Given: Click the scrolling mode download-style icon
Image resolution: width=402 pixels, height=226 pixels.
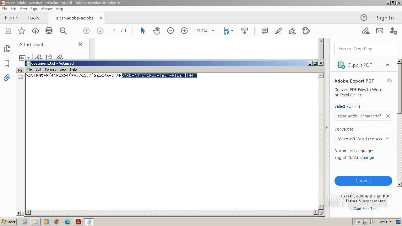Looking at the screenshot, I should pyautogui.click(x=244, y=31).
